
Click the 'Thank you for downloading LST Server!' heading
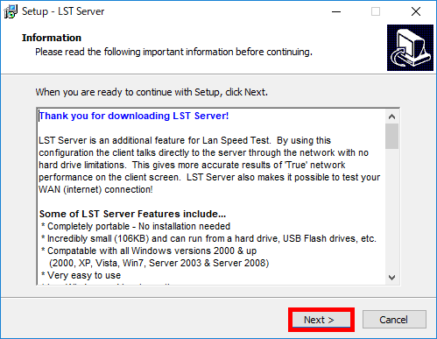134,116
